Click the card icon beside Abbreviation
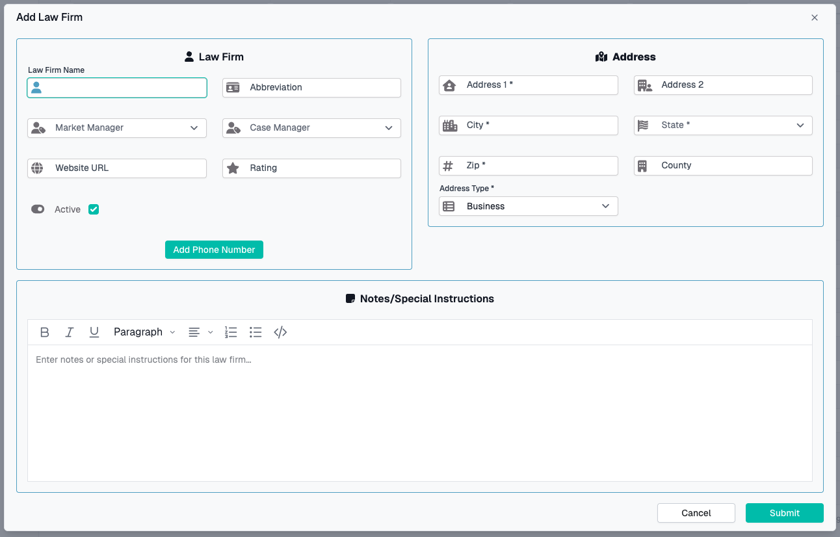Screen dimensions: 840x537 [x=233, y=87]
